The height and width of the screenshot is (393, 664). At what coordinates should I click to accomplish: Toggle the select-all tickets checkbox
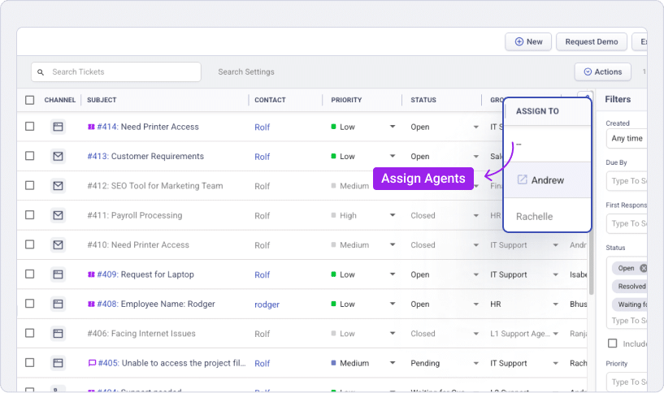coord(29,100)
